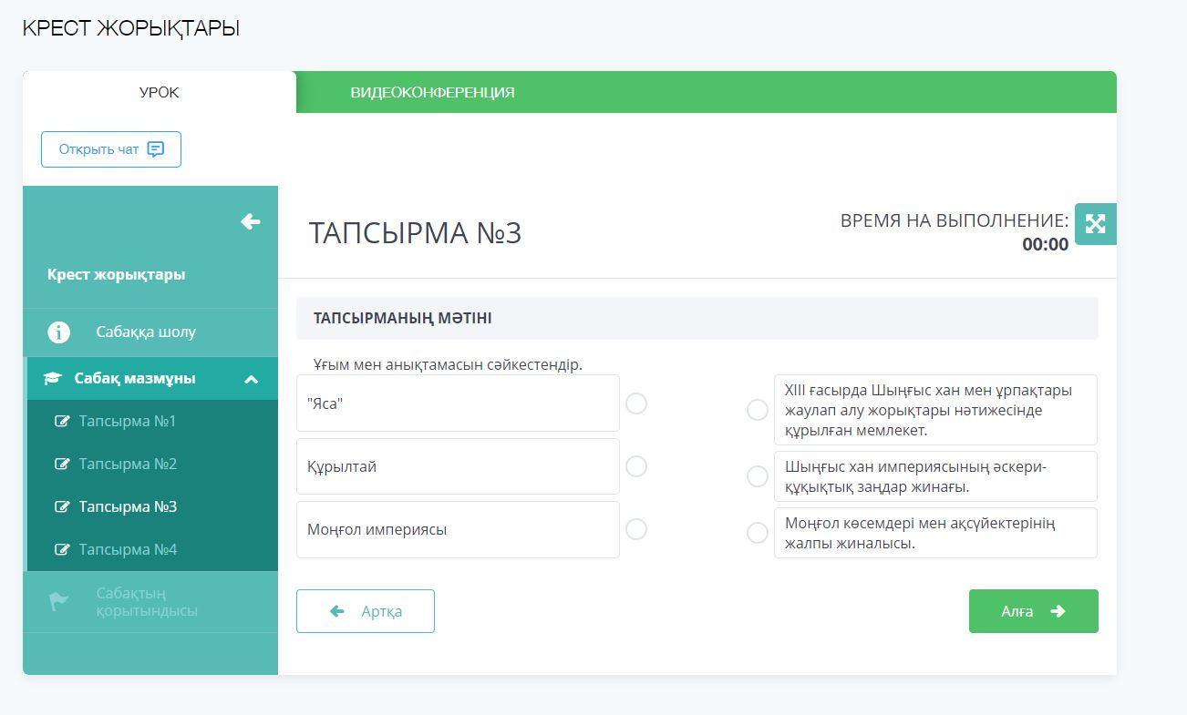Select radio for the XIII ғасырда definition
This screenshot has height=715, width=1187.
757,410
